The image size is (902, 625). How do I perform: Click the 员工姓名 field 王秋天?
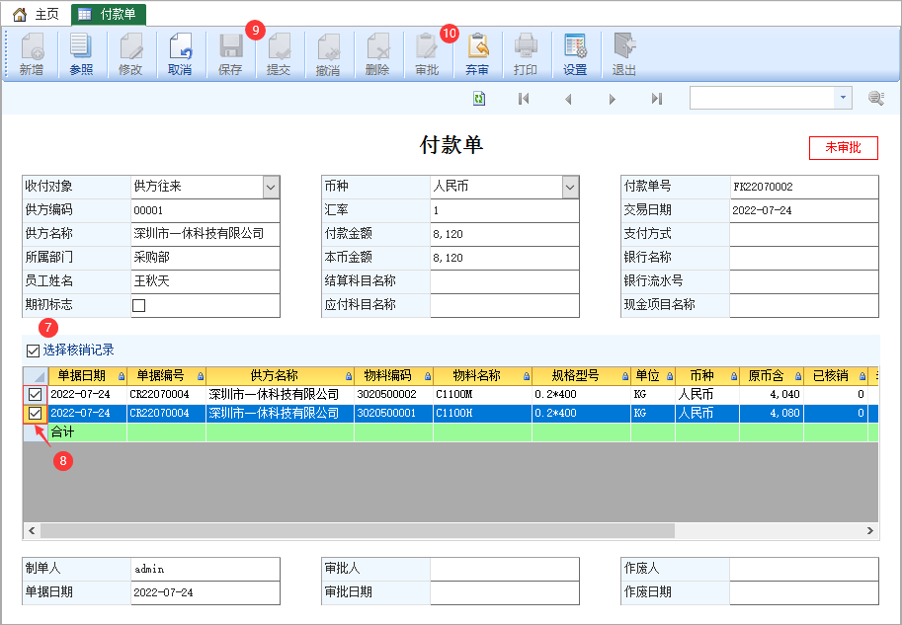pos(205,281)
